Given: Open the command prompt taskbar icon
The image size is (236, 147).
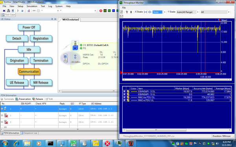Looking at the screenshot, I should tap(50, 143).
